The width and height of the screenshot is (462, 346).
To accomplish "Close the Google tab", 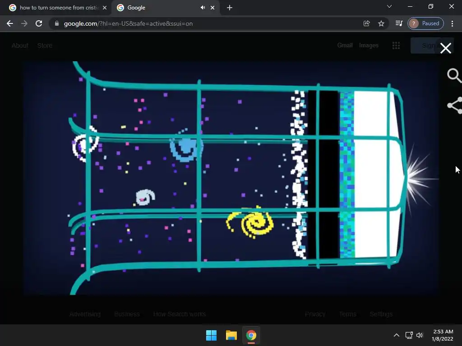I will click(x=213, y=8).
